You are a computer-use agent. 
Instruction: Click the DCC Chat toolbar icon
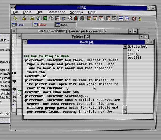[95, 18]
